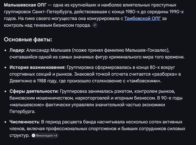
Task: Click the surname Малышев-Гонзалес
Action: tap(145, 50)
